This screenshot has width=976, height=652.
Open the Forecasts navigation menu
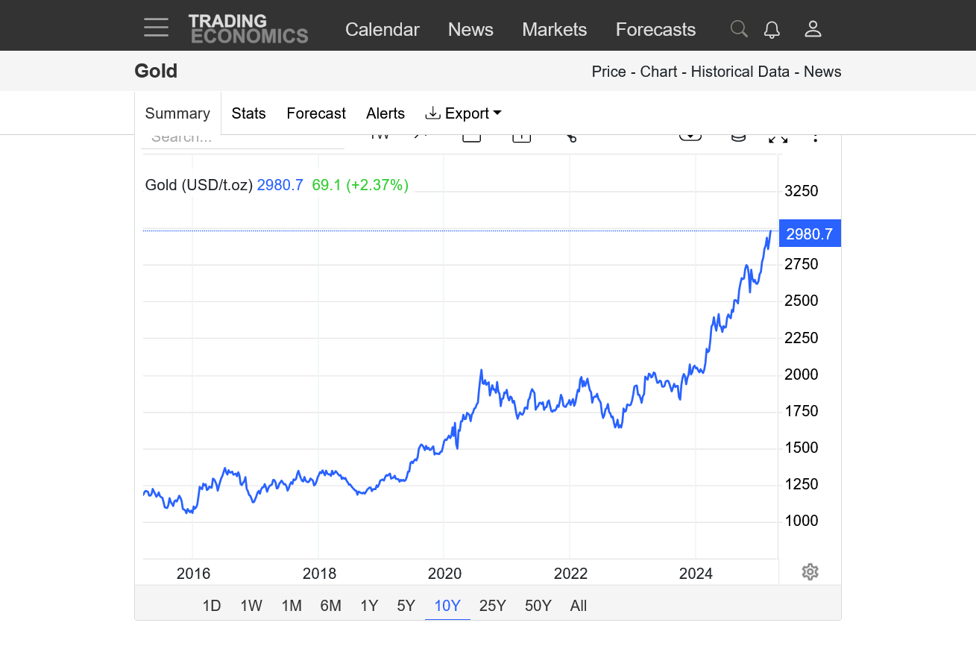(655, 29)
